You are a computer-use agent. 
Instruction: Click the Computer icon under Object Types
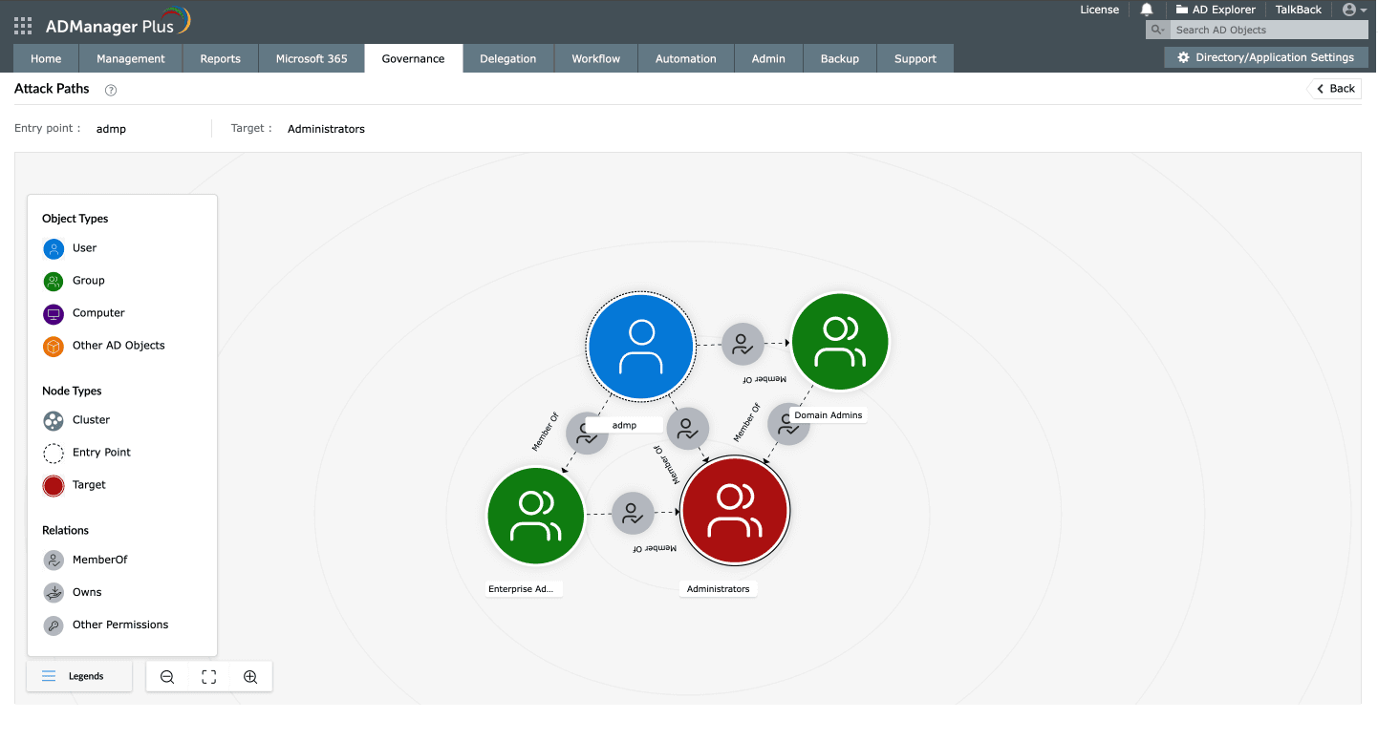click(54, 313)
